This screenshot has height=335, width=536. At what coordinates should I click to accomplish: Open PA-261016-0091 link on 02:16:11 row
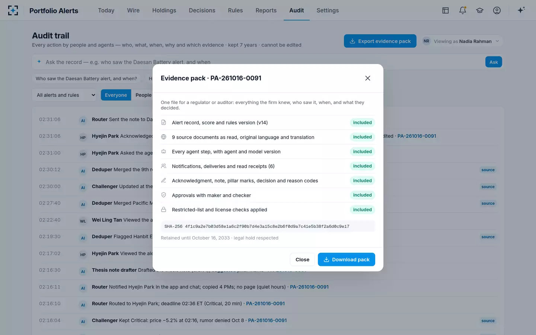[x=309, y=287]
